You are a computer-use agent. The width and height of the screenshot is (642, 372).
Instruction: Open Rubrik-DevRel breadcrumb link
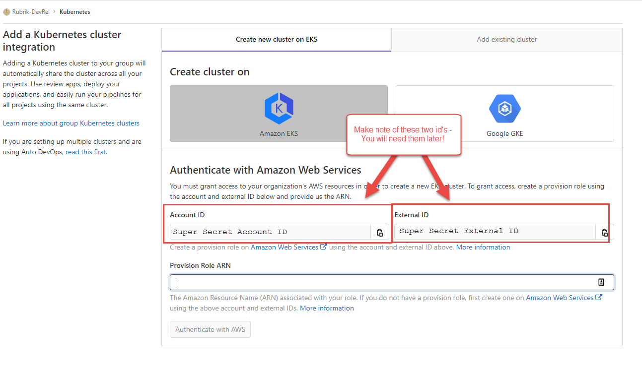pos(31,12)
